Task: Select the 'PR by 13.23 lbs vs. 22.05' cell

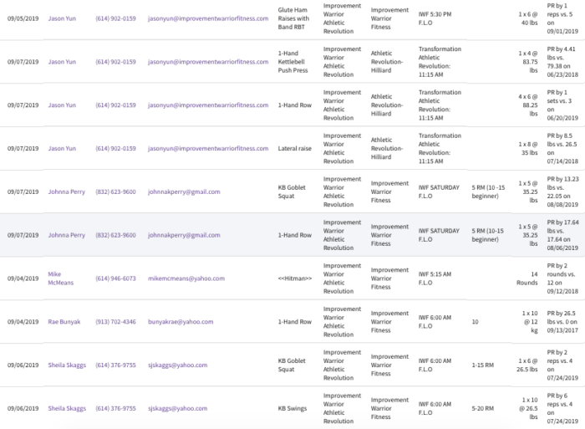Action: pyautogui.click(x=562, y=192)
